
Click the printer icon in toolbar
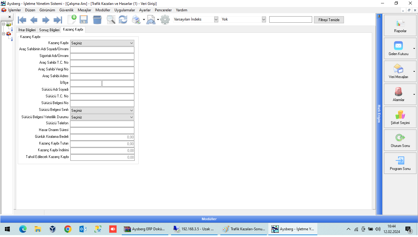pos(136,20)
